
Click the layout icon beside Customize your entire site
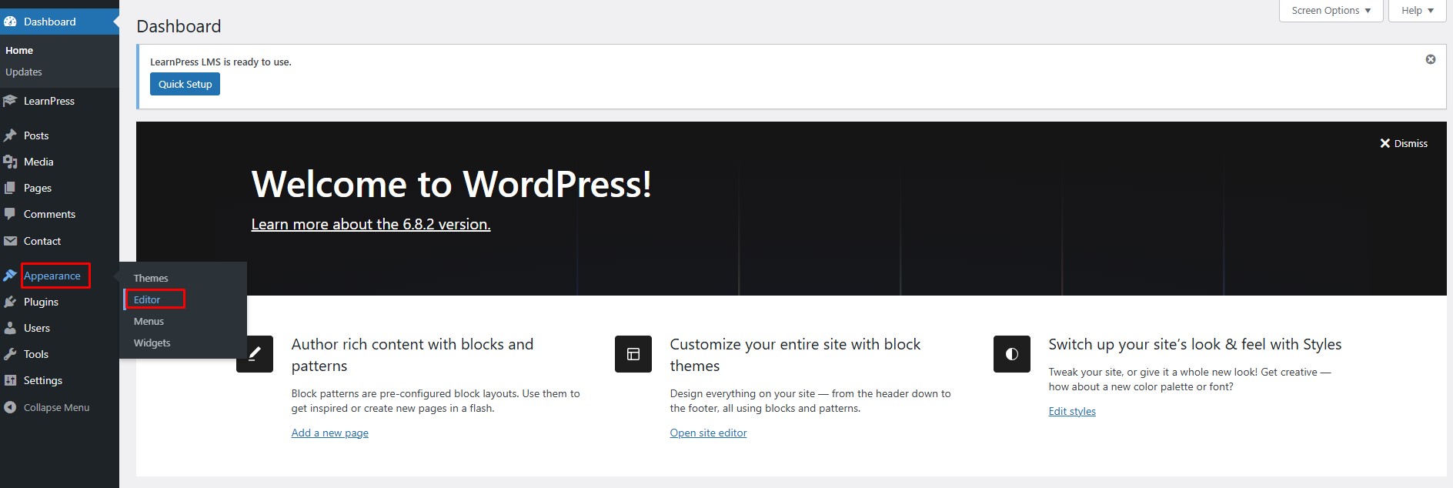pyautogui.click(x=633, y=354)
